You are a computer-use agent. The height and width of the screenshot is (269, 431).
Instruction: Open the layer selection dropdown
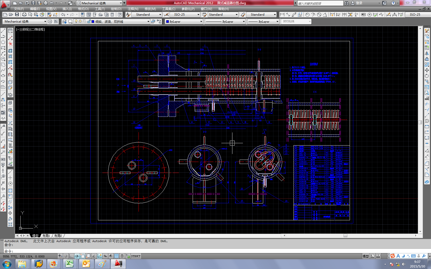pyautogui.click(x=148, y=22)
